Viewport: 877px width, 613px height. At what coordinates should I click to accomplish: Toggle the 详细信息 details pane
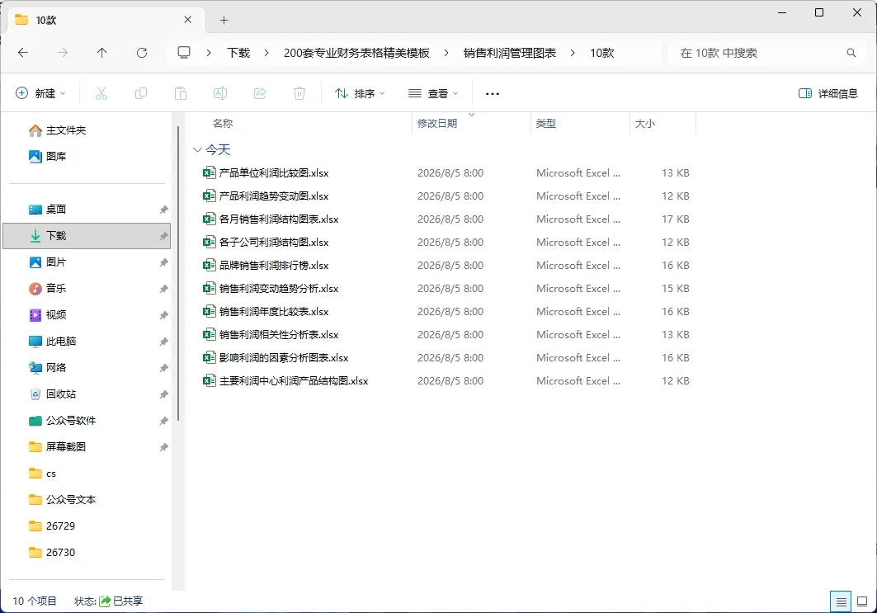pos(828,93)
